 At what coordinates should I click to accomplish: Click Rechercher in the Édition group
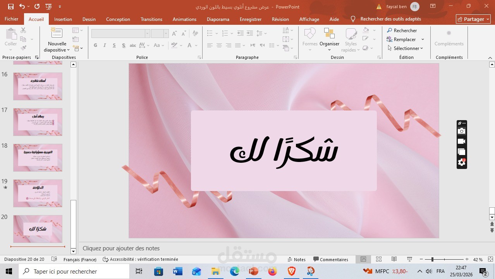click(x=402, y=30)
